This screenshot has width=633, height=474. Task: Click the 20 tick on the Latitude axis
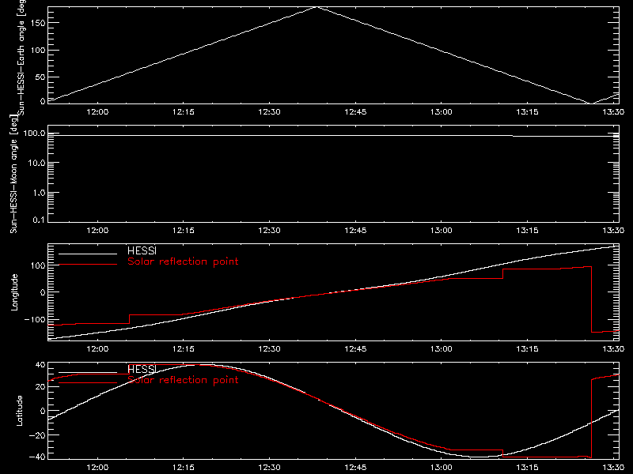(x=40, y=386)
